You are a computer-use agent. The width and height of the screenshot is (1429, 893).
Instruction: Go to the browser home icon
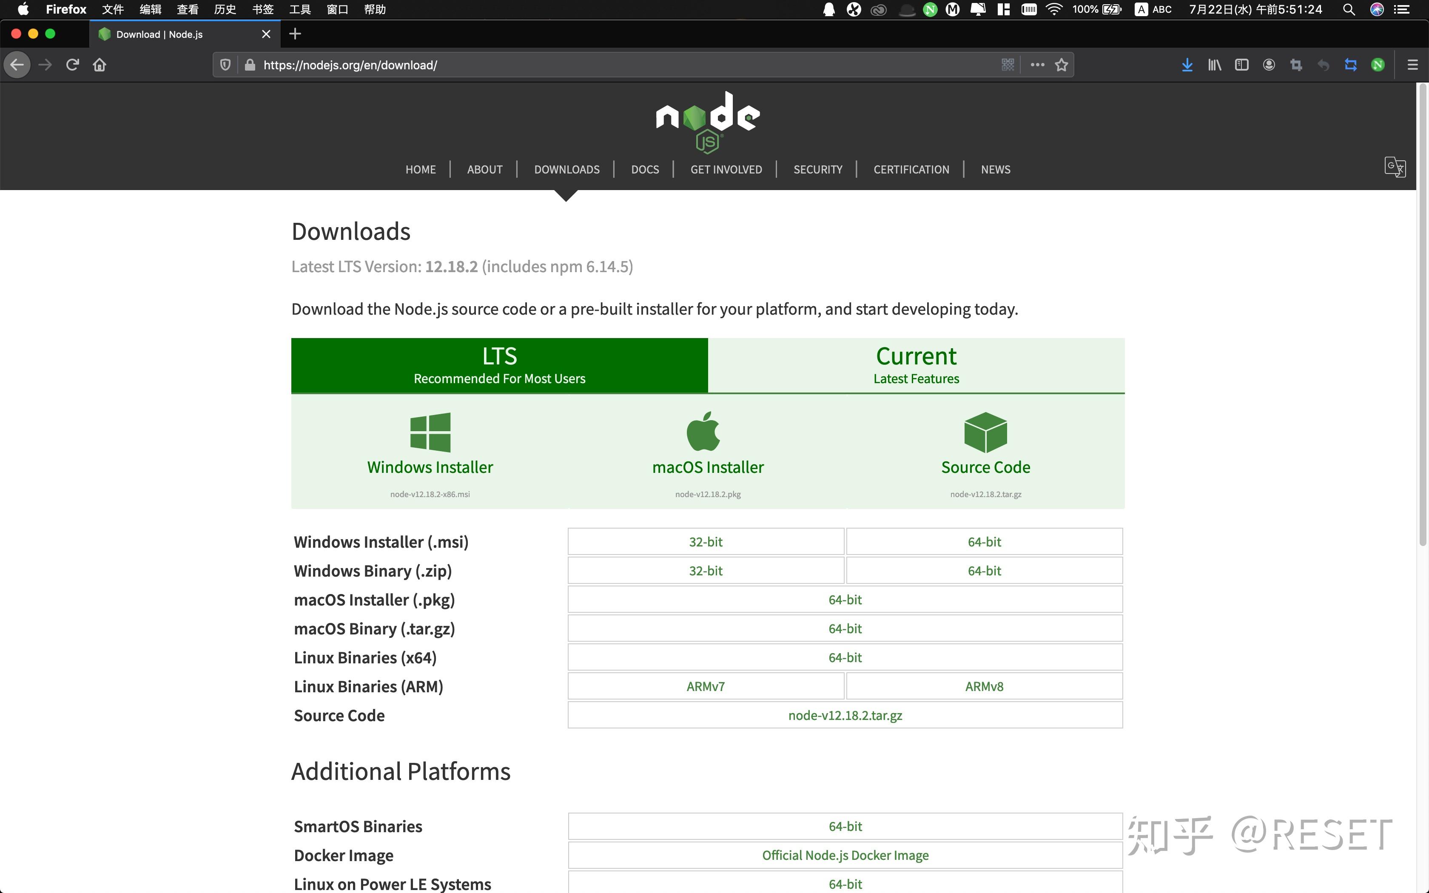click(99, 65)
